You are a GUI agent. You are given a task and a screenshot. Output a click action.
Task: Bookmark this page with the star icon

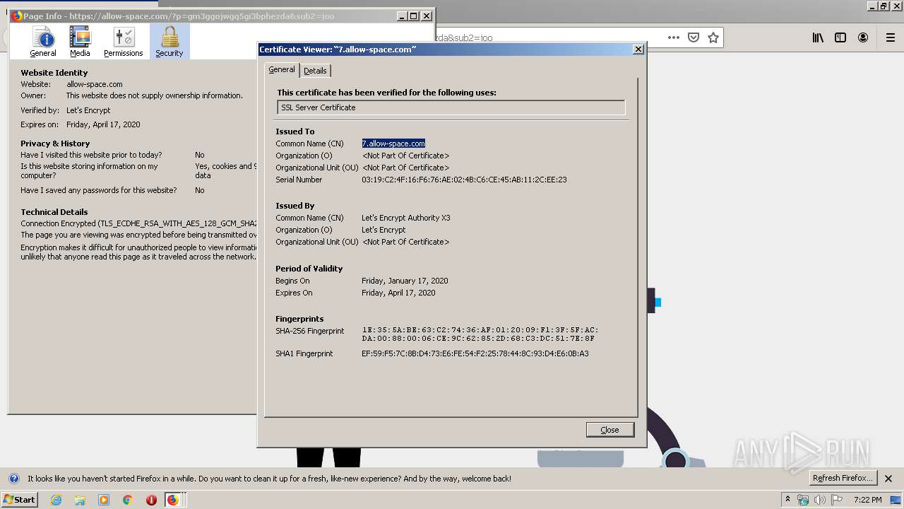pyautogui.click(x=713, y=37)
